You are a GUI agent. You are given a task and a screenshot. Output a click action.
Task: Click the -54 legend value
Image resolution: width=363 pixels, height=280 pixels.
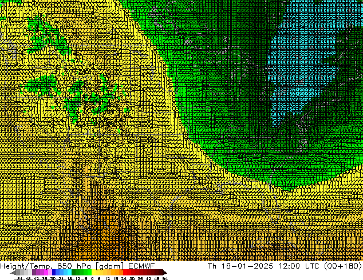pyautogui.click(x=18, y=279)
